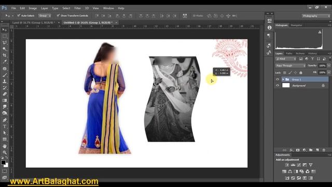Select the Crop tool
The image size is (332, 187).
click(x=5, y=56)
